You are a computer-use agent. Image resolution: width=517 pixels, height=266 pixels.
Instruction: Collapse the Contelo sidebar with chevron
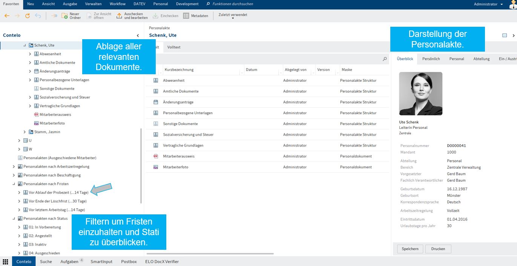138,35
